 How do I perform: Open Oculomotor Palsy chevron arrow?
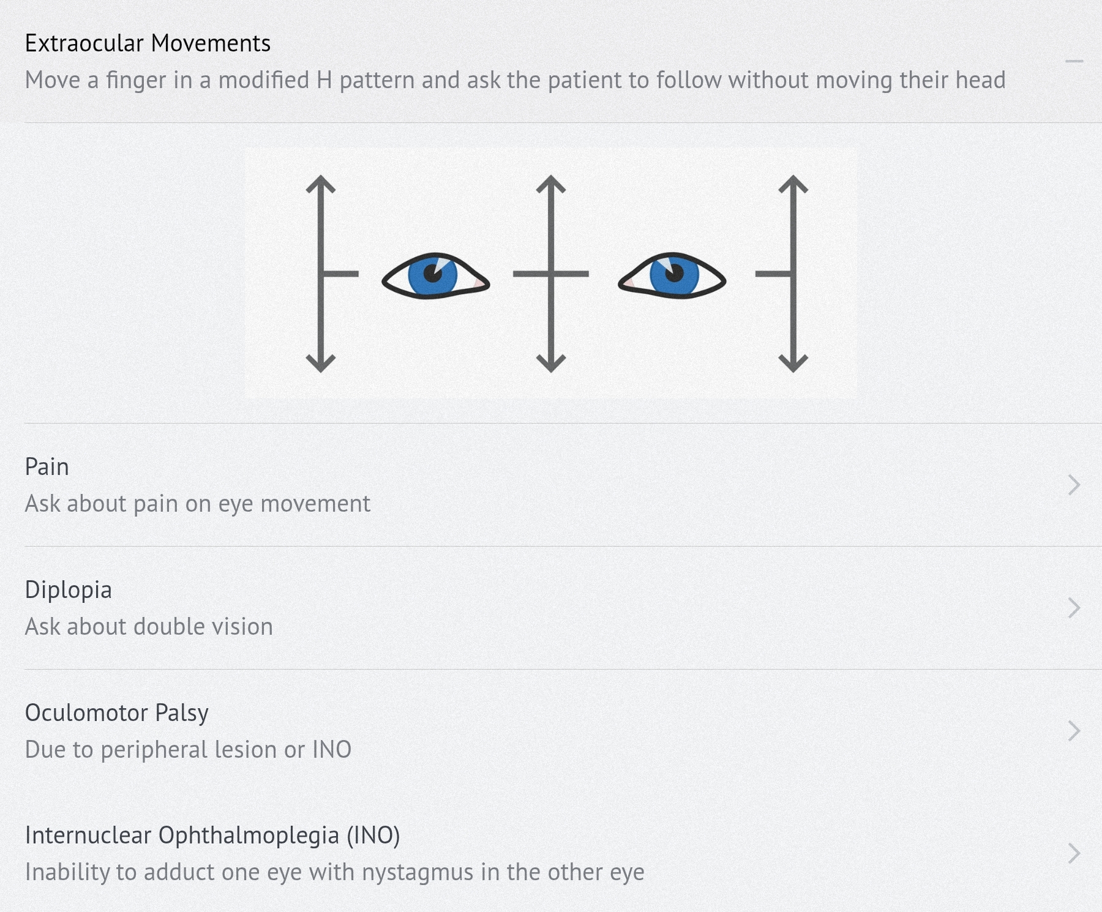point(1074,731)
